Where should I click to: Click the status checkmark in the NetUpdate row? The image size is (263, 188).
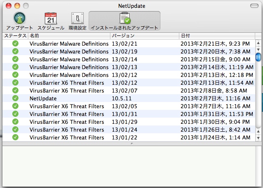pos(15,98)
